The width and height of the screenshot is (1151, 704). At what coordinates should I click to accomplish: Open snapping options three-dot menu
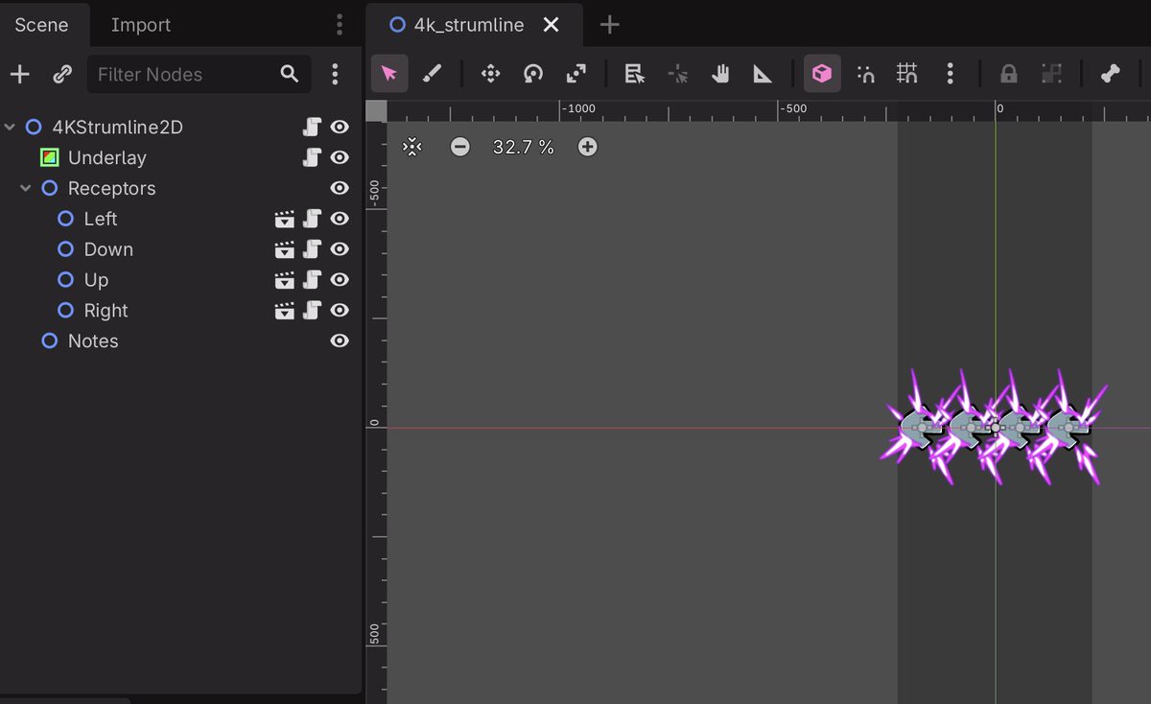pos(950,74)
